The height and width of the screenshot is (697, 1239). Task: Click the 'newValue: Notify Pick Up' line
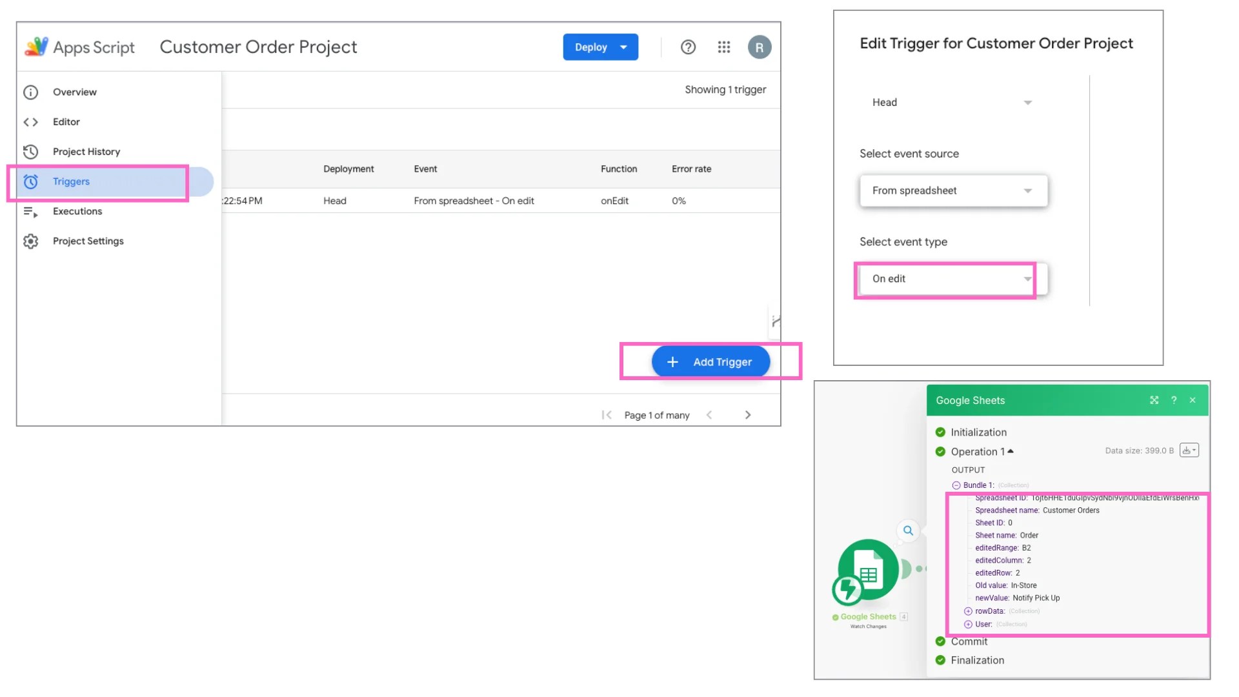[x=1018, y=598]
